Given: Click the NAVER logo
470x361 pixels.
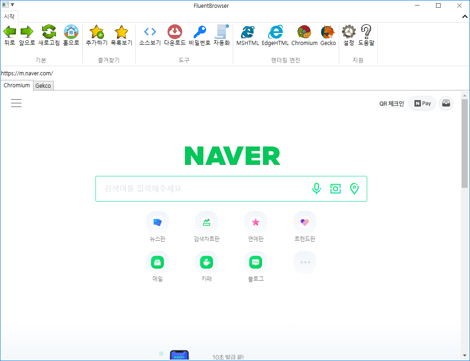Looking at the screenshot, I should (x=232, y=156).
